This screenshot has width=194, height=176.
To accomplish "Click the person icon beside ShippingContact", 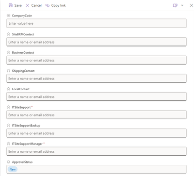I will [9, 71].
